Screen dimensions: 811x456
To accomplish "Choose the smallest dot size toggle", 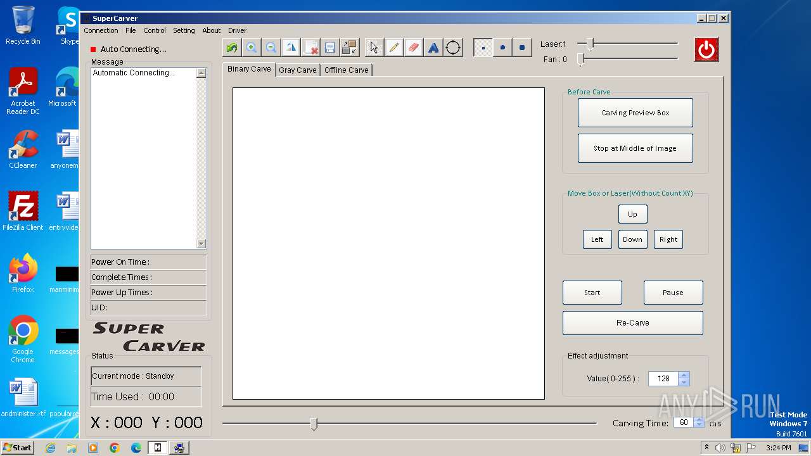I will pos(483,47).
